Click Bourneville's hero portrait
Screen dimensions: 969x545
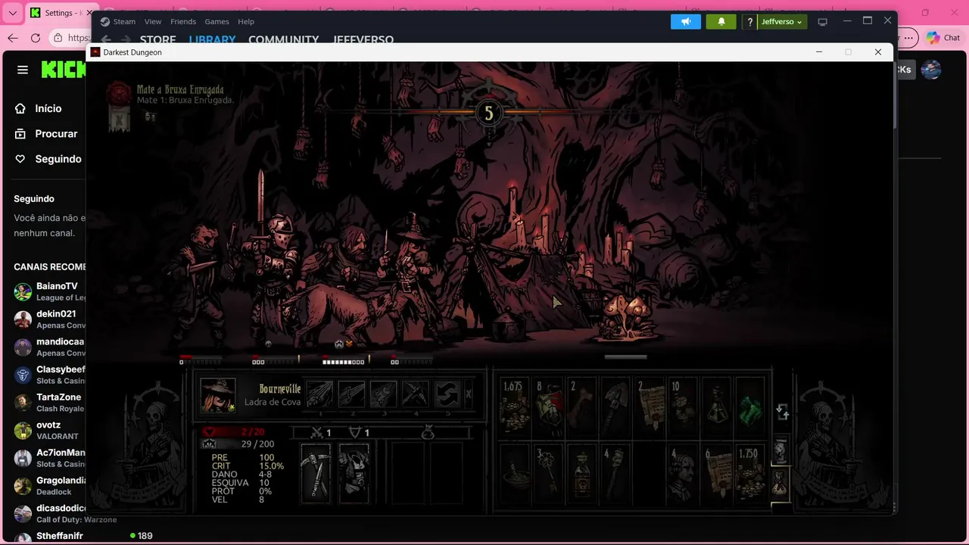pos(218,394)
